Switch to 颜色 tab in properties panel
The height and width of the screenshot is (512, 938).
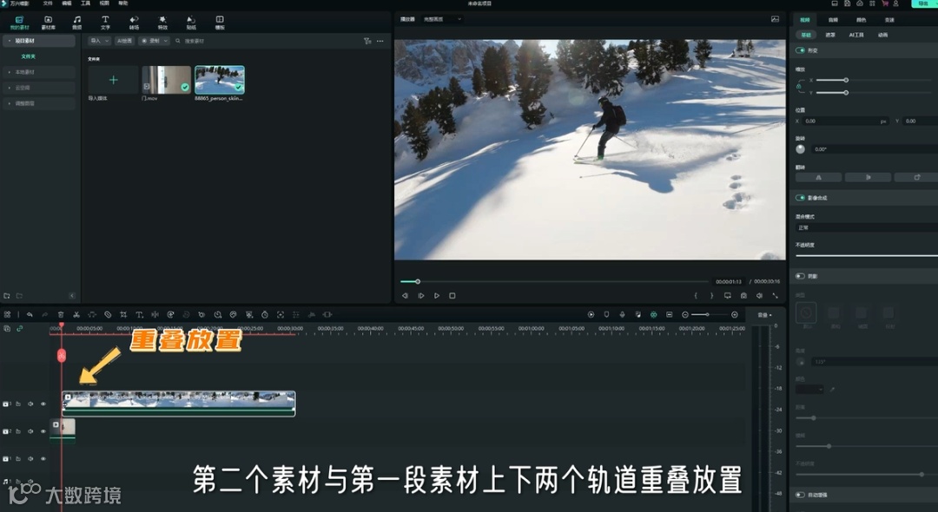click(861, 20)
